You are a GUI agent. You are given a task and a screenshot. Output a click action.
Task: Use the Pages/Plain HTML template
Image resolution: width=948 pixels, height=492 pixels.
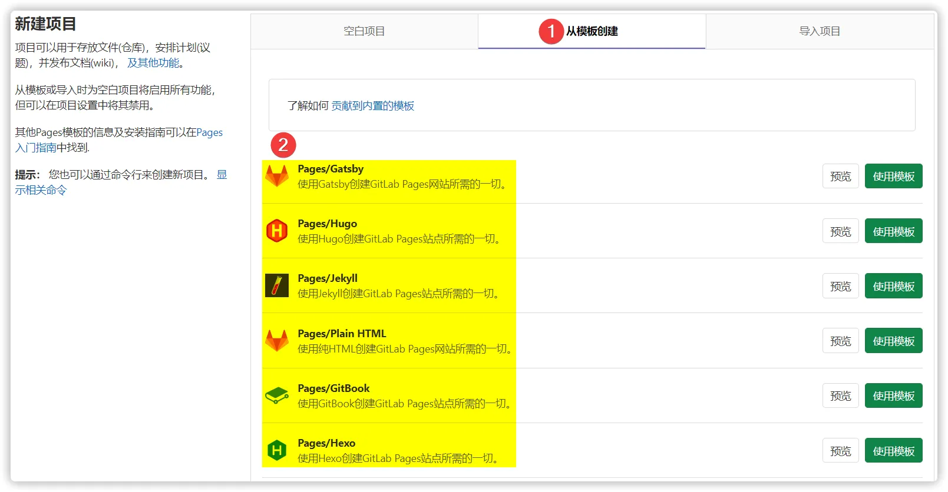pyautogui.click(x=893, y=341)
